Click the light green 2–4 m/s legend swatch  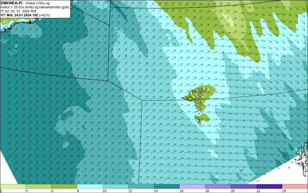click(13, 186)
